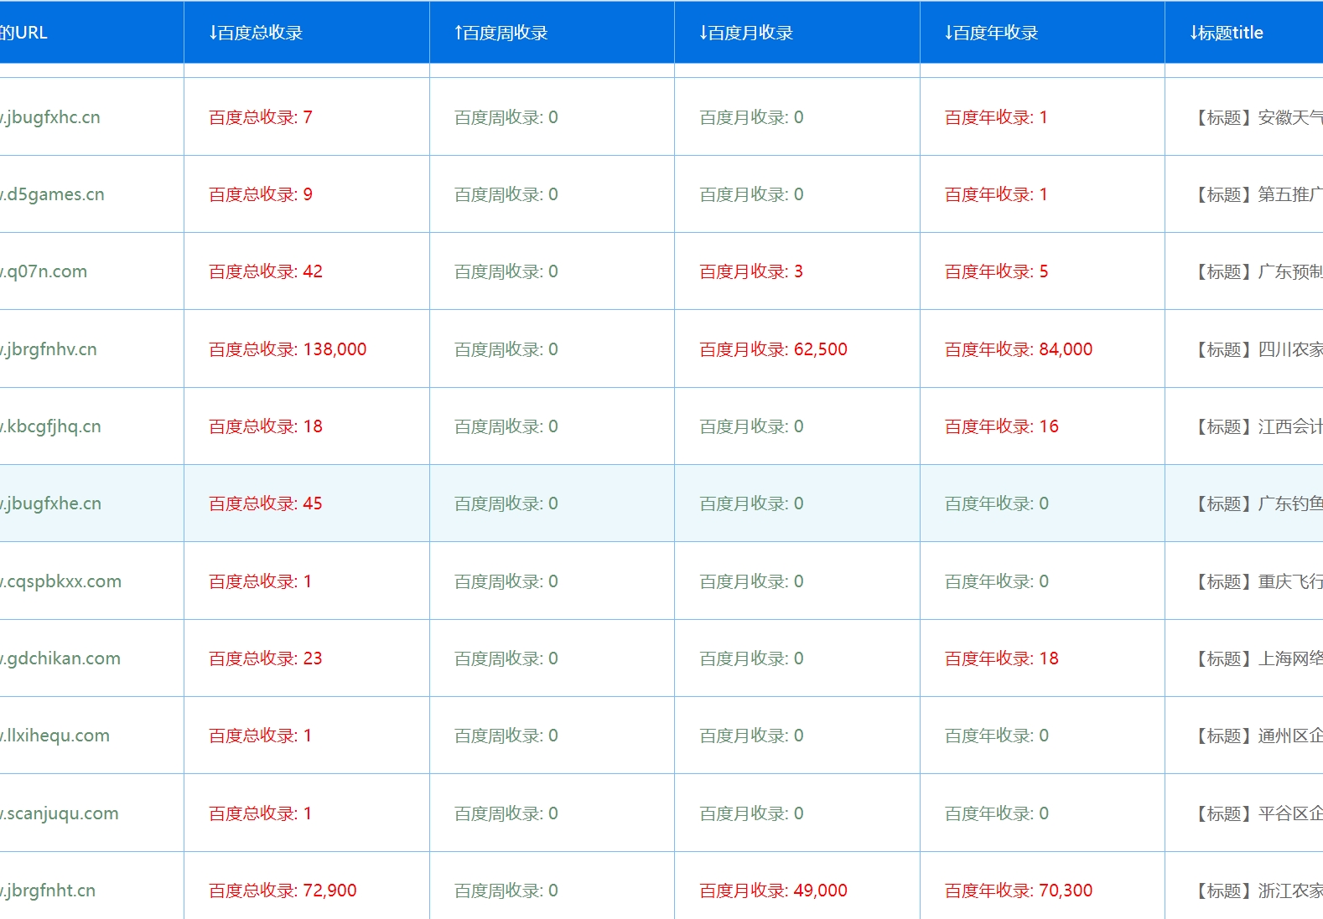Select title 【标题】浙江农家

point(1256,891)
